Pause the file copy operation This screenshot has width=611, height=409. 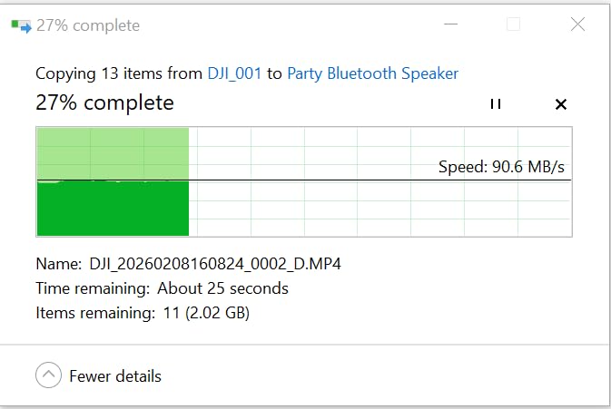tap(495, 104)
